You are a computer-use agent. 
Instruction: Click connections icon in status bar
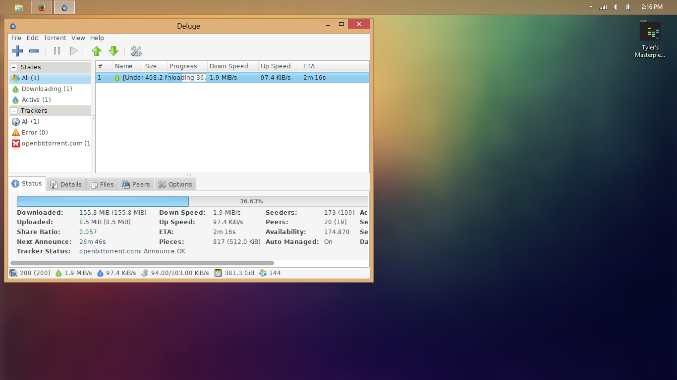pyautogui.click(x=13, y=273)
